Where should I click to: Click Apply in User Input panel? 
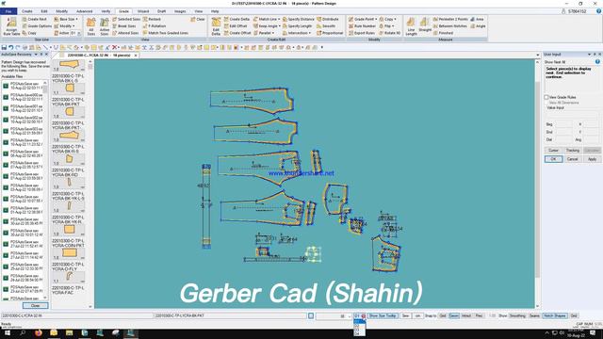click(592, 159)
